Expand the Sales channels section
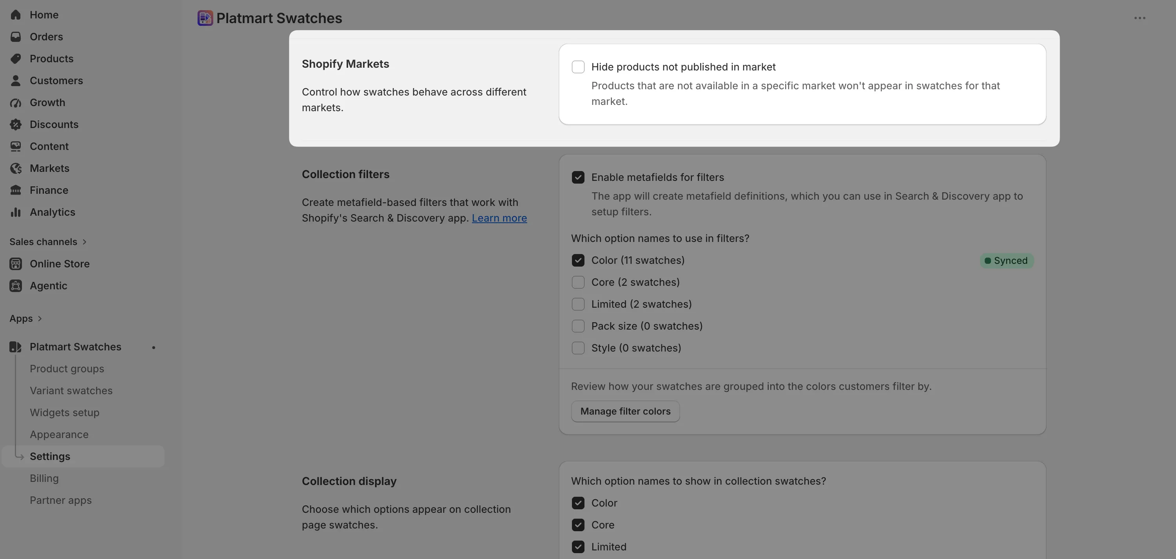 pyautogui.click(x=48, y=242)
